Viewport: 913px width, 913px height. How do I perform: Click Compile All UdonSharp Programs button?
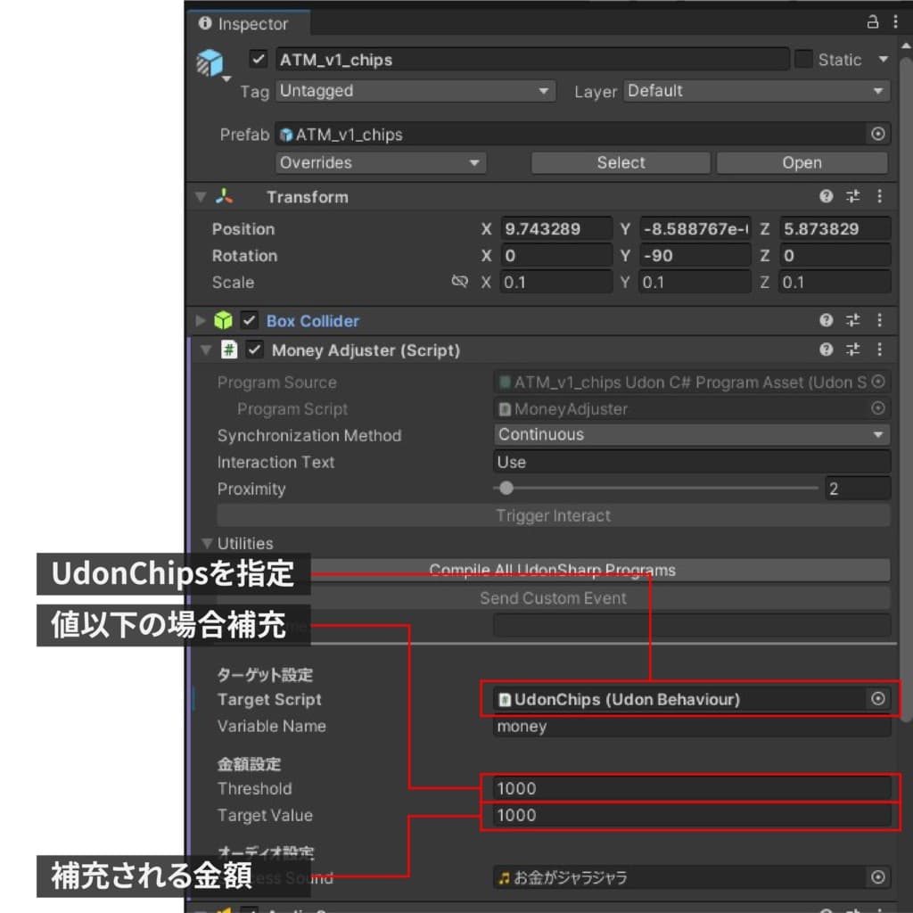pos(552,570)
